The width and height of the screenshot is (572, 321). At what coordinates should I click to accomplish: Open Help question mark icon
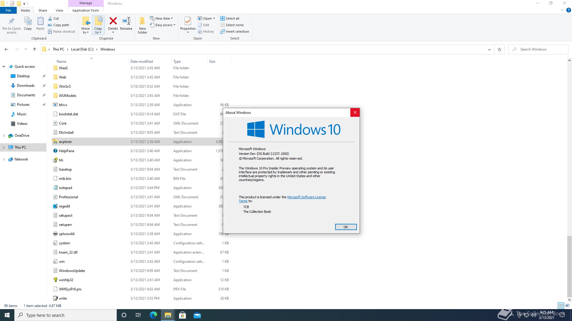568,10
